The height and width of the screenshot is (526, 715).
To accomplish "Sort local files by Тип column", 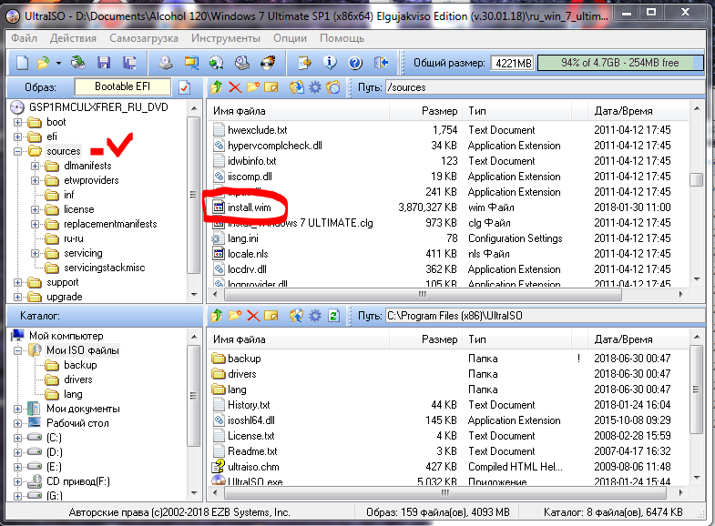I will (x=516, y=339).
